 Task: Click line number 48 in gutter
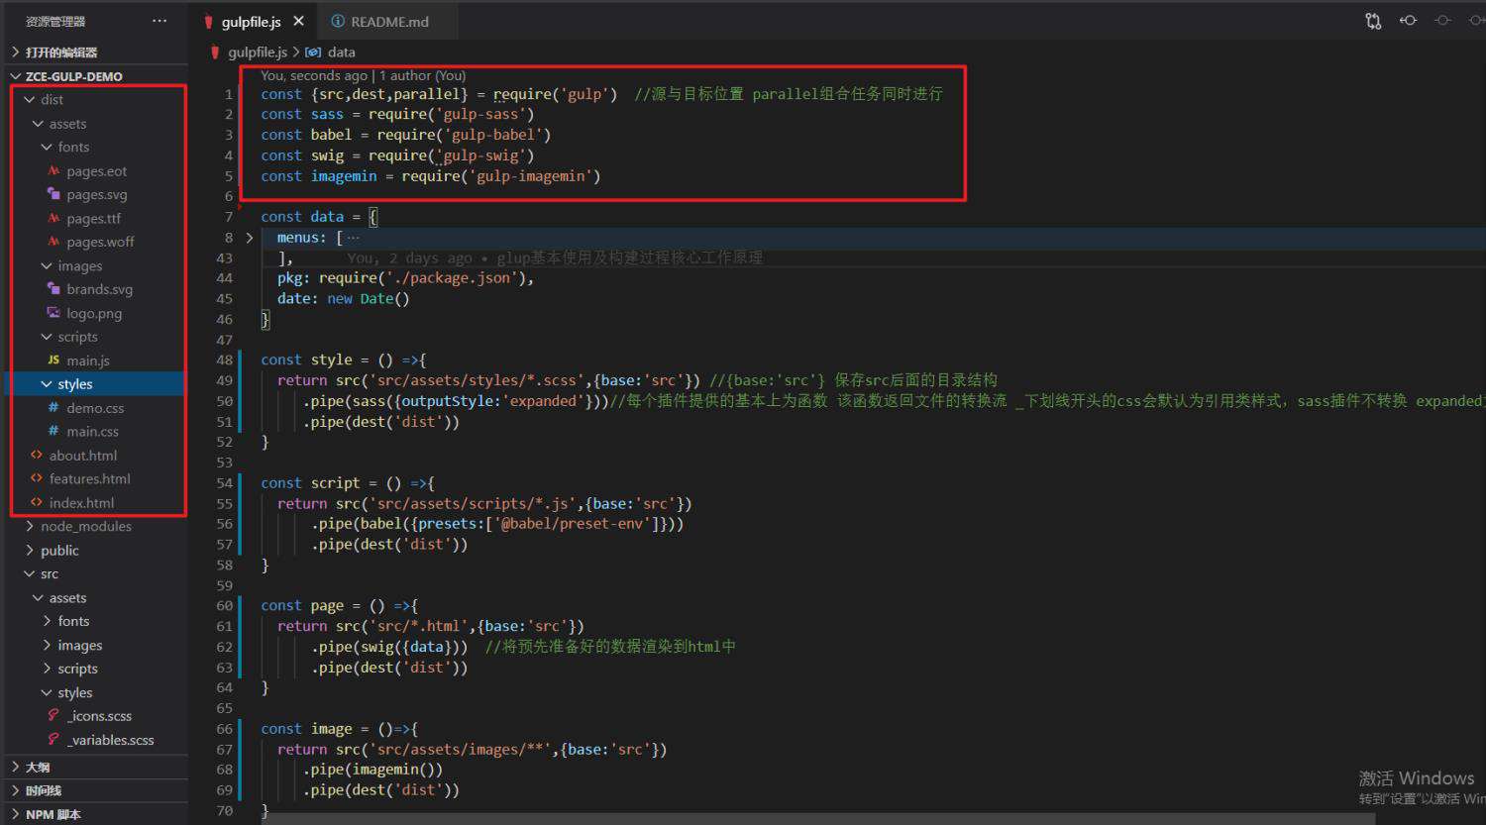point(225,360)
